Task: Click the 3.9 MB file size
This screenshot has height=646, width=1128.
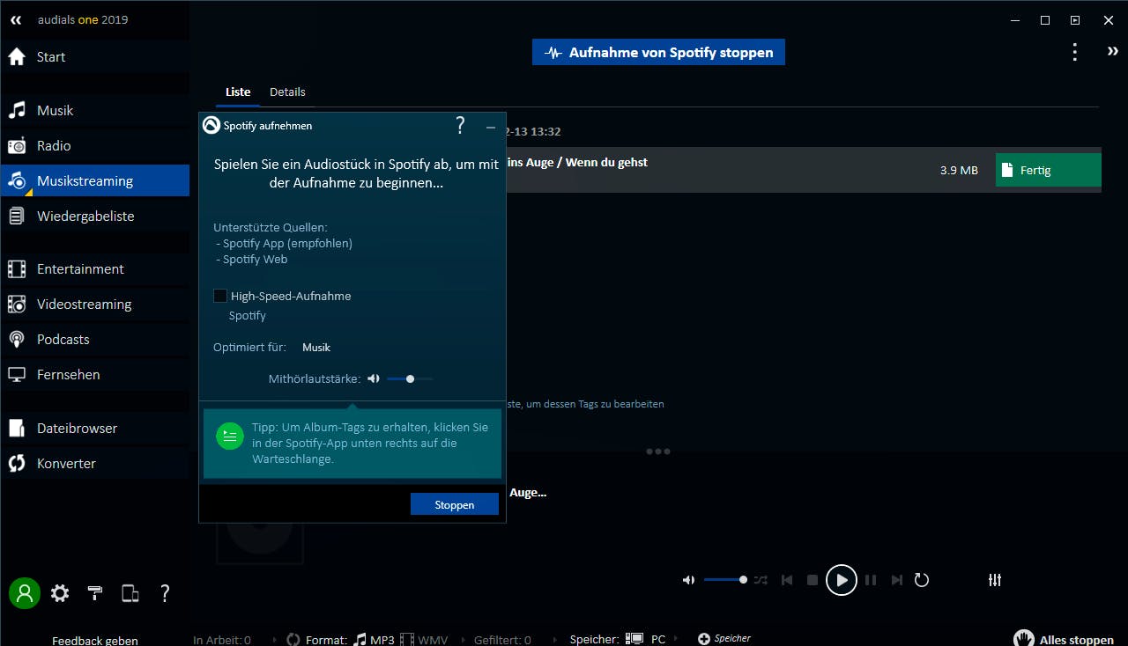Action: [x=959, y=171]
